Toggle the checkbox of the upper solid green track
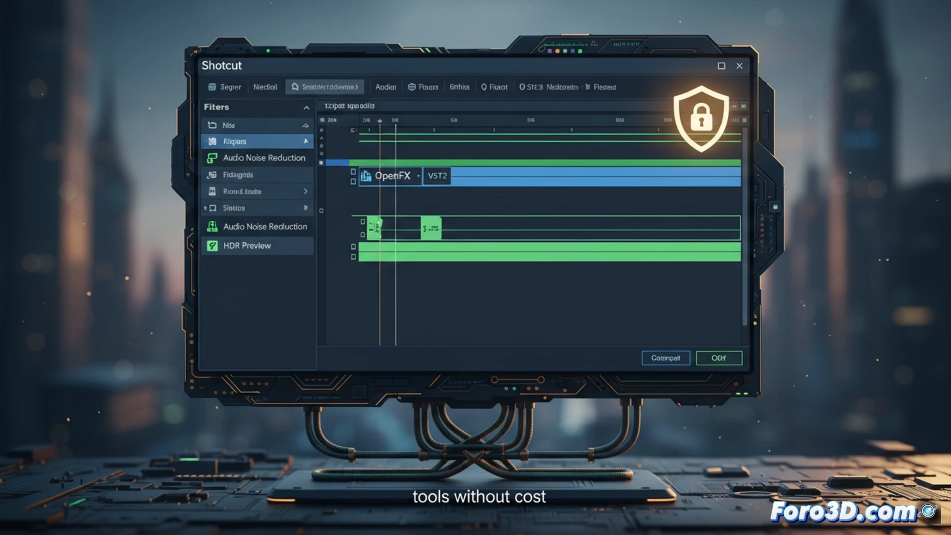The image size is (951, 535). [x=353, y=247]
